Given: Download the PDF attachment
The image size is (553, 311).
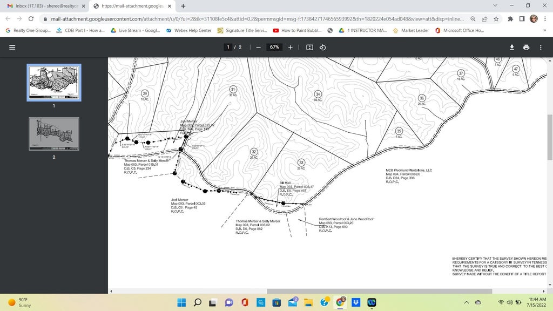Looking at the screenshot, I should pyautogui.click(x=512, y=48).
